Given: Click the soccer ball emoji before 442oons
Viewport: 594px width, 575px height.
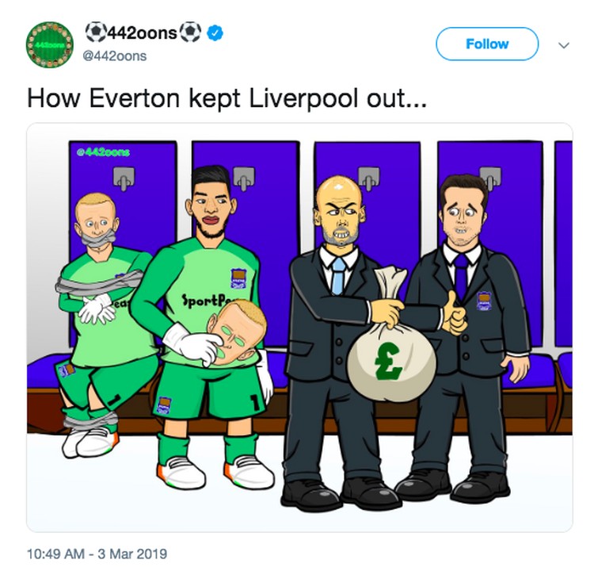Looking at the screenshot, I should click(x=94, y=32).
